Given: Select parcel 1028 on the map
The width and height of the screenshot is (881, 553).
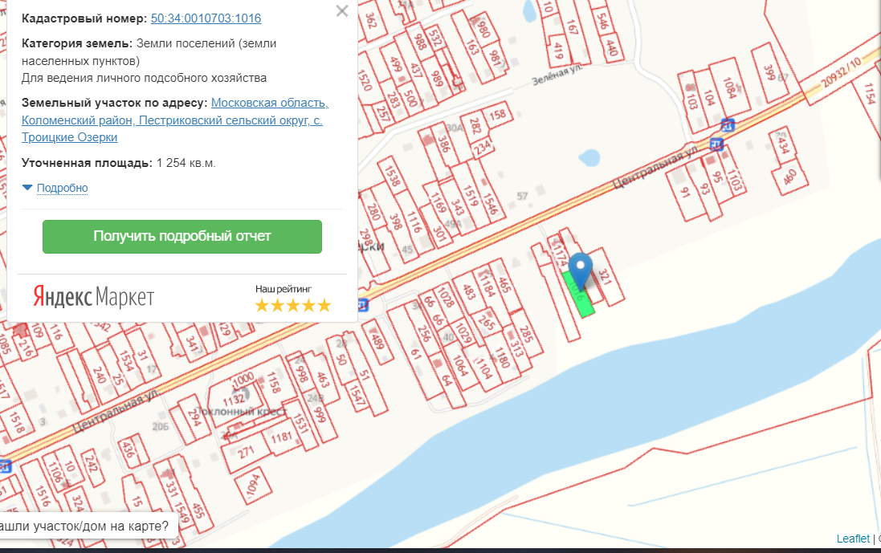Looking at the screenshot, I should [x=446, y=296].
